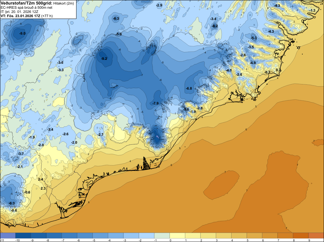
Task: Pick the legend swatch between 8 and 9
Action: [301, 235]
